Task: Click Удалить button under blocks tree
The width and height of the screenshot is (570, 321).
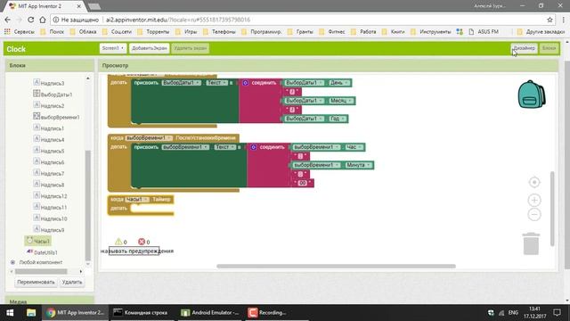Action: [71, 282]
